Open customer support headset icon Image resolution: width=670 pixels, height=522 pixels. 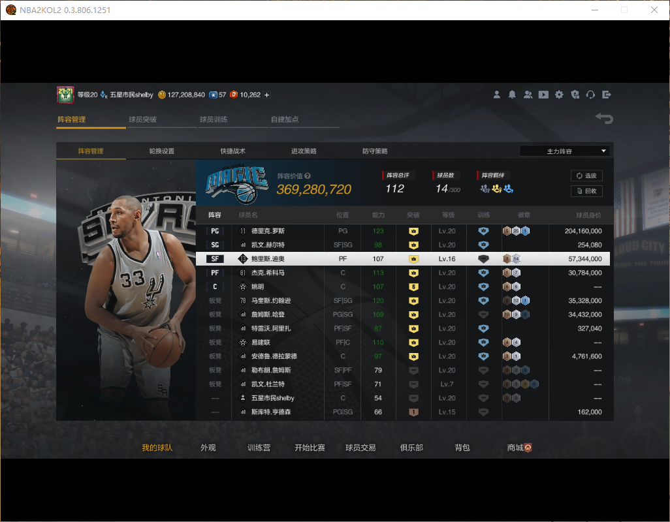click(590, 95)
